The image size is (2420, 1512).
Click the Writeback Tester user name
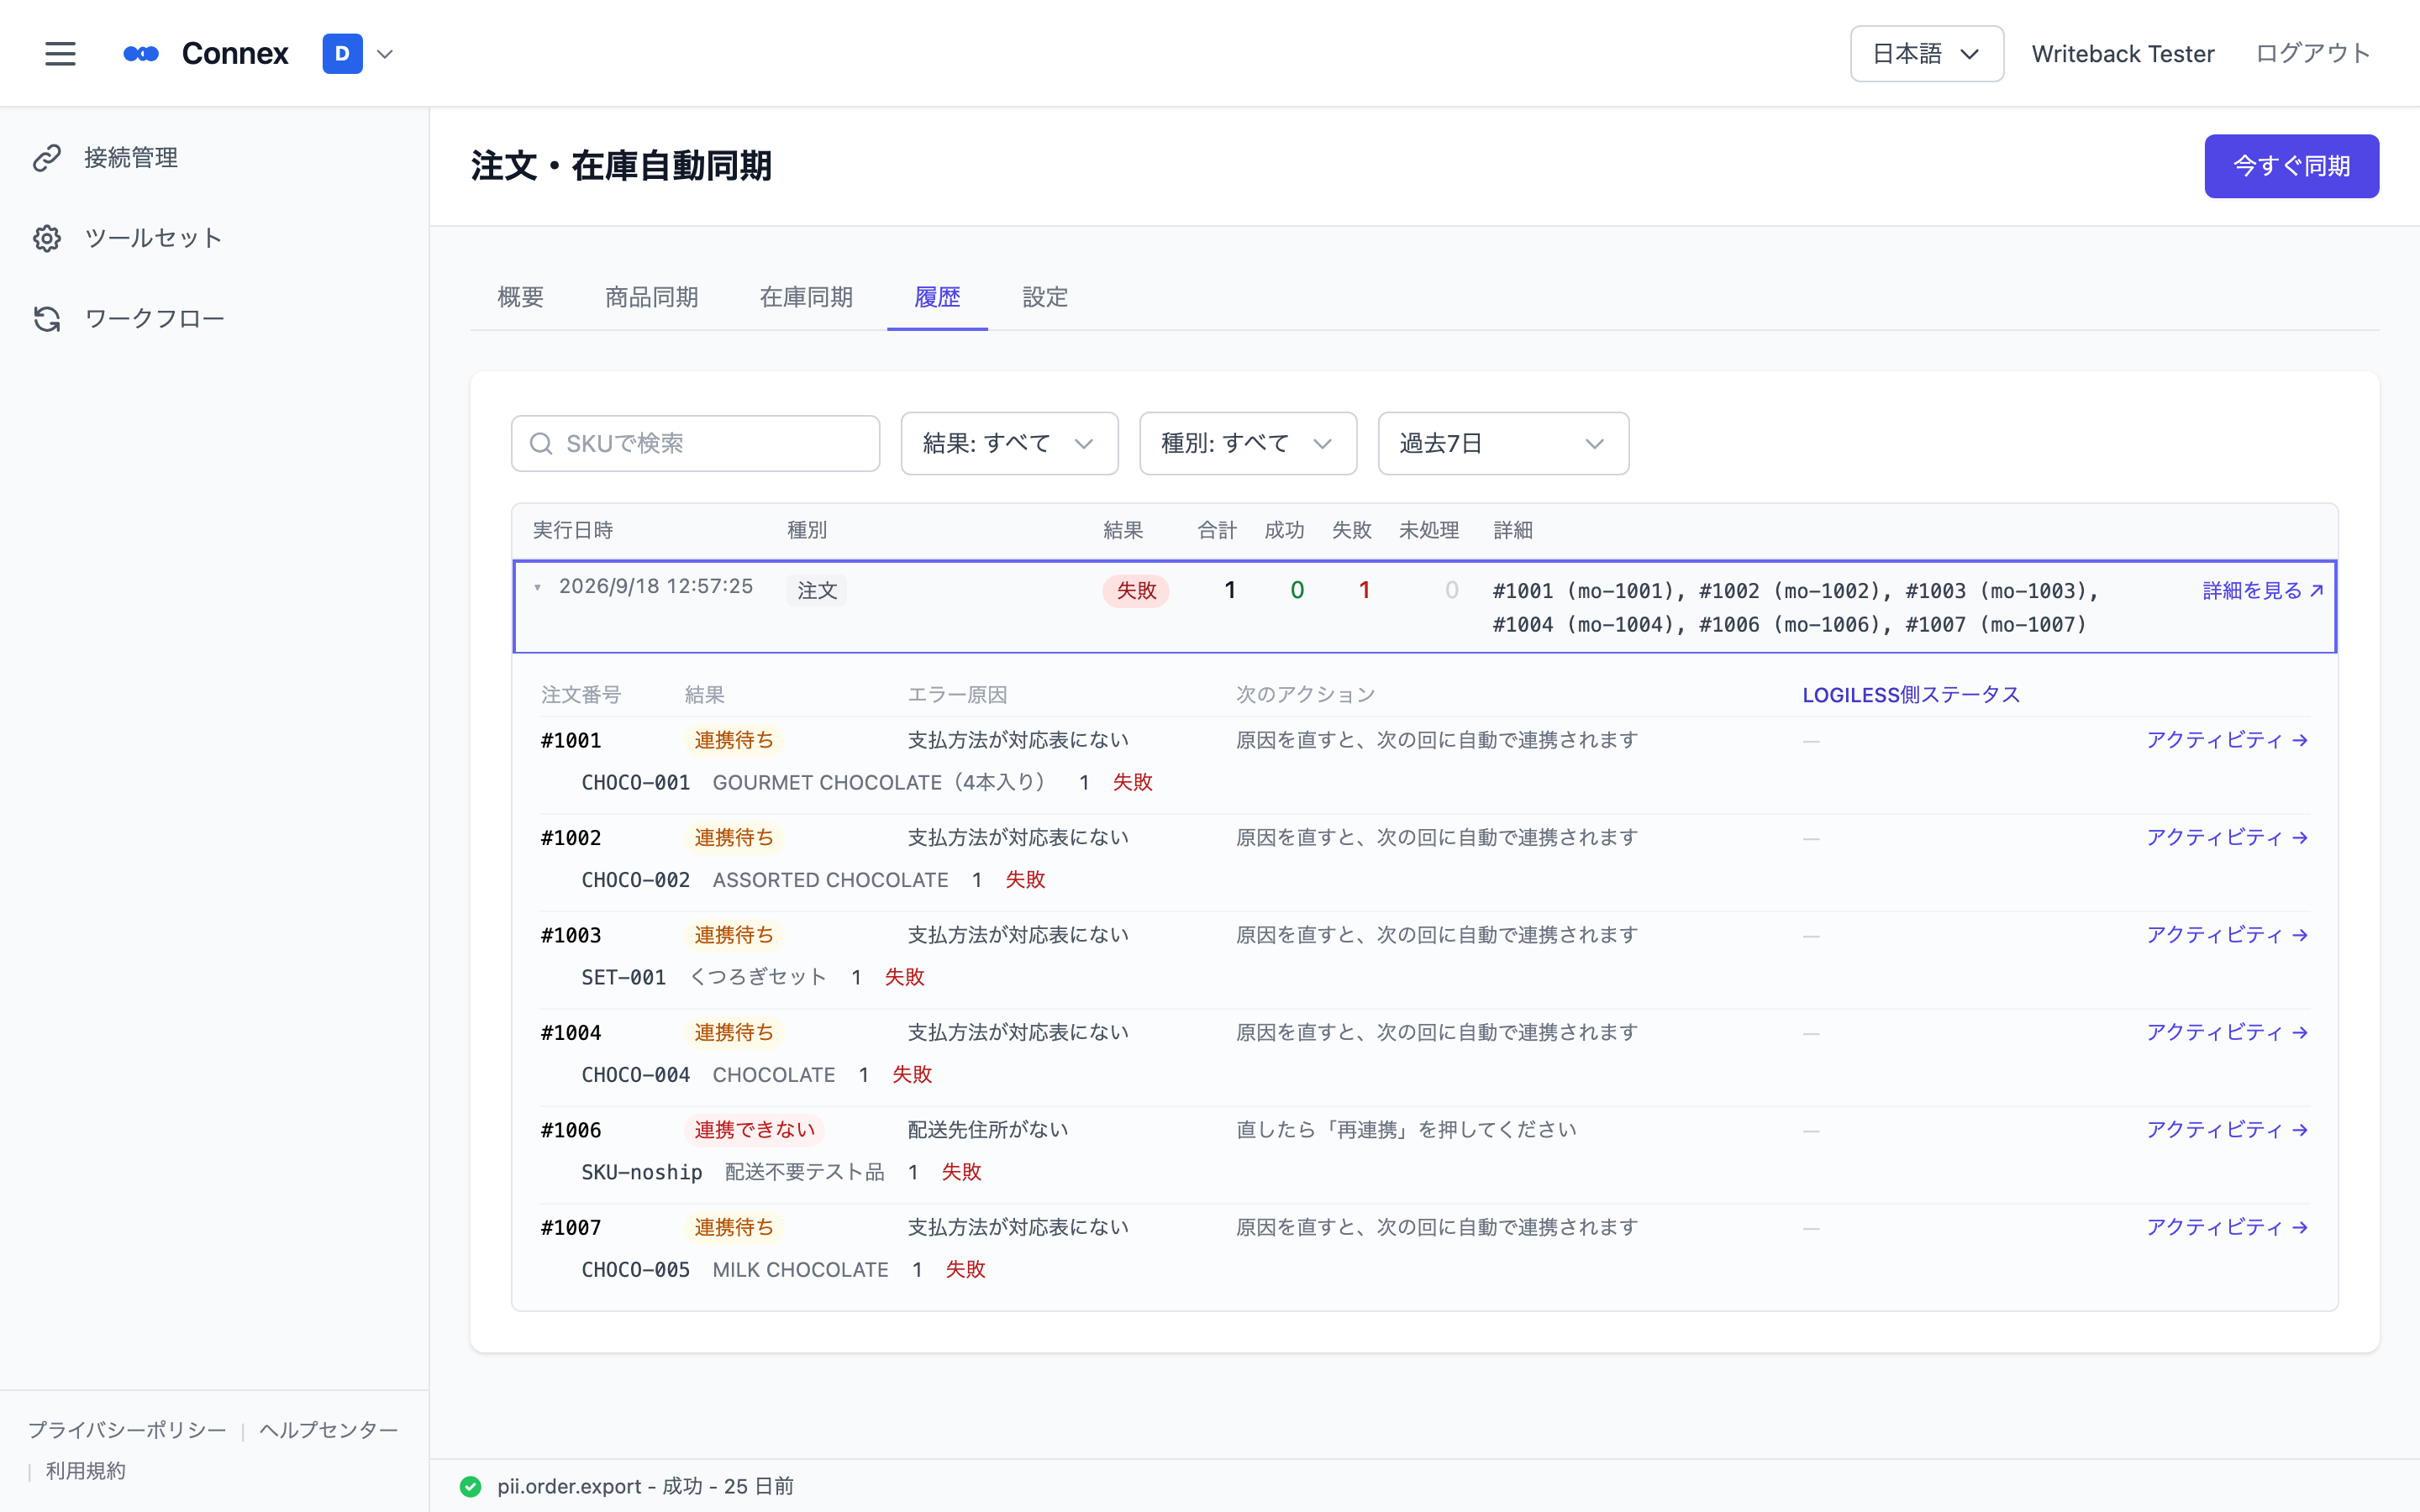[x=2122, y=54]
